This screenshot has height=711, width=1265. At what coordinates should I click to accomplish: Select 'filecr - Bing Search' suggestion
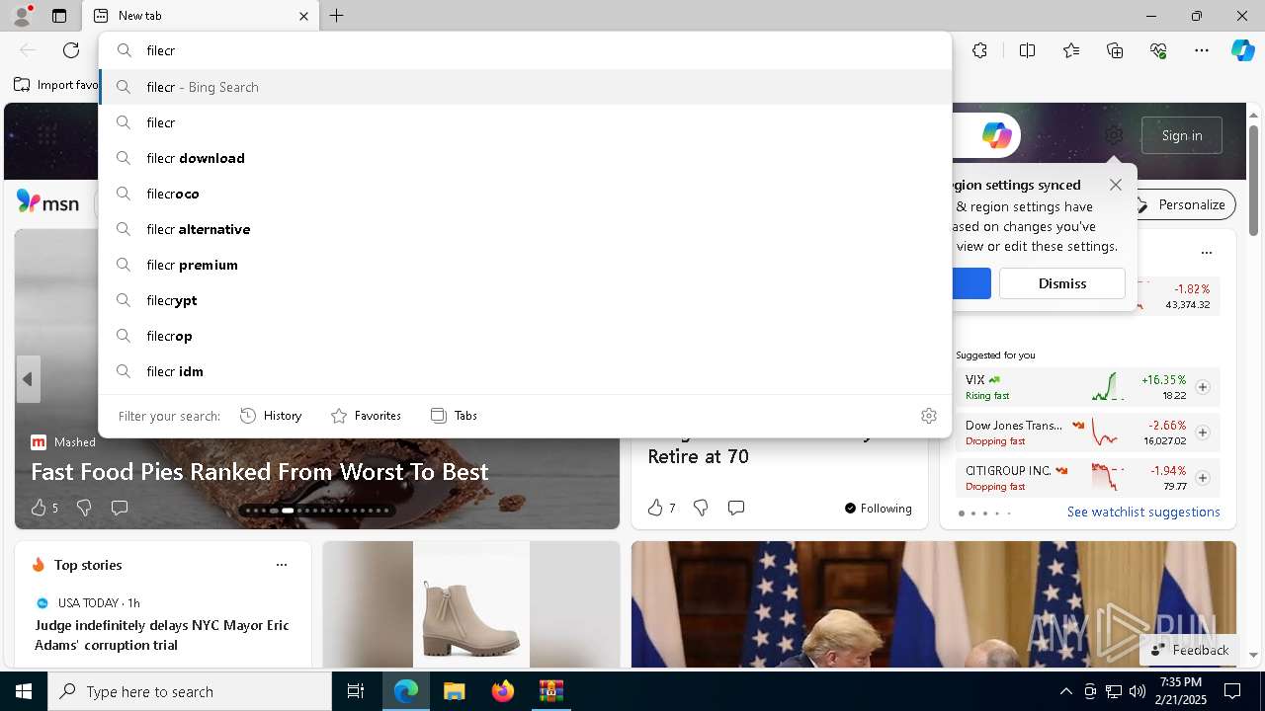click(x=525, y=87)
